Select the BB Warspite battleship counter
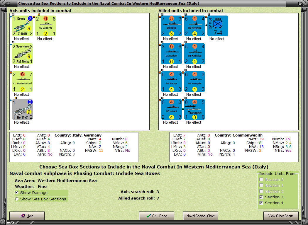The image size is (308, 225). tap(195, 82)
